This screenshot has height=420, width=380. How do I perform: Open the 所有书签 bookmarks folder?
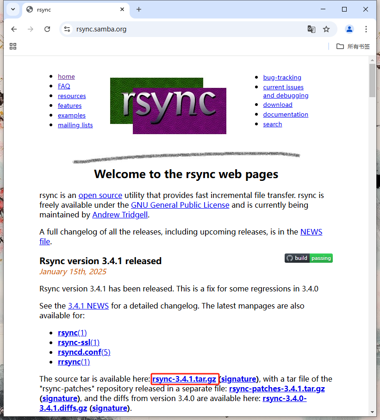353,46
